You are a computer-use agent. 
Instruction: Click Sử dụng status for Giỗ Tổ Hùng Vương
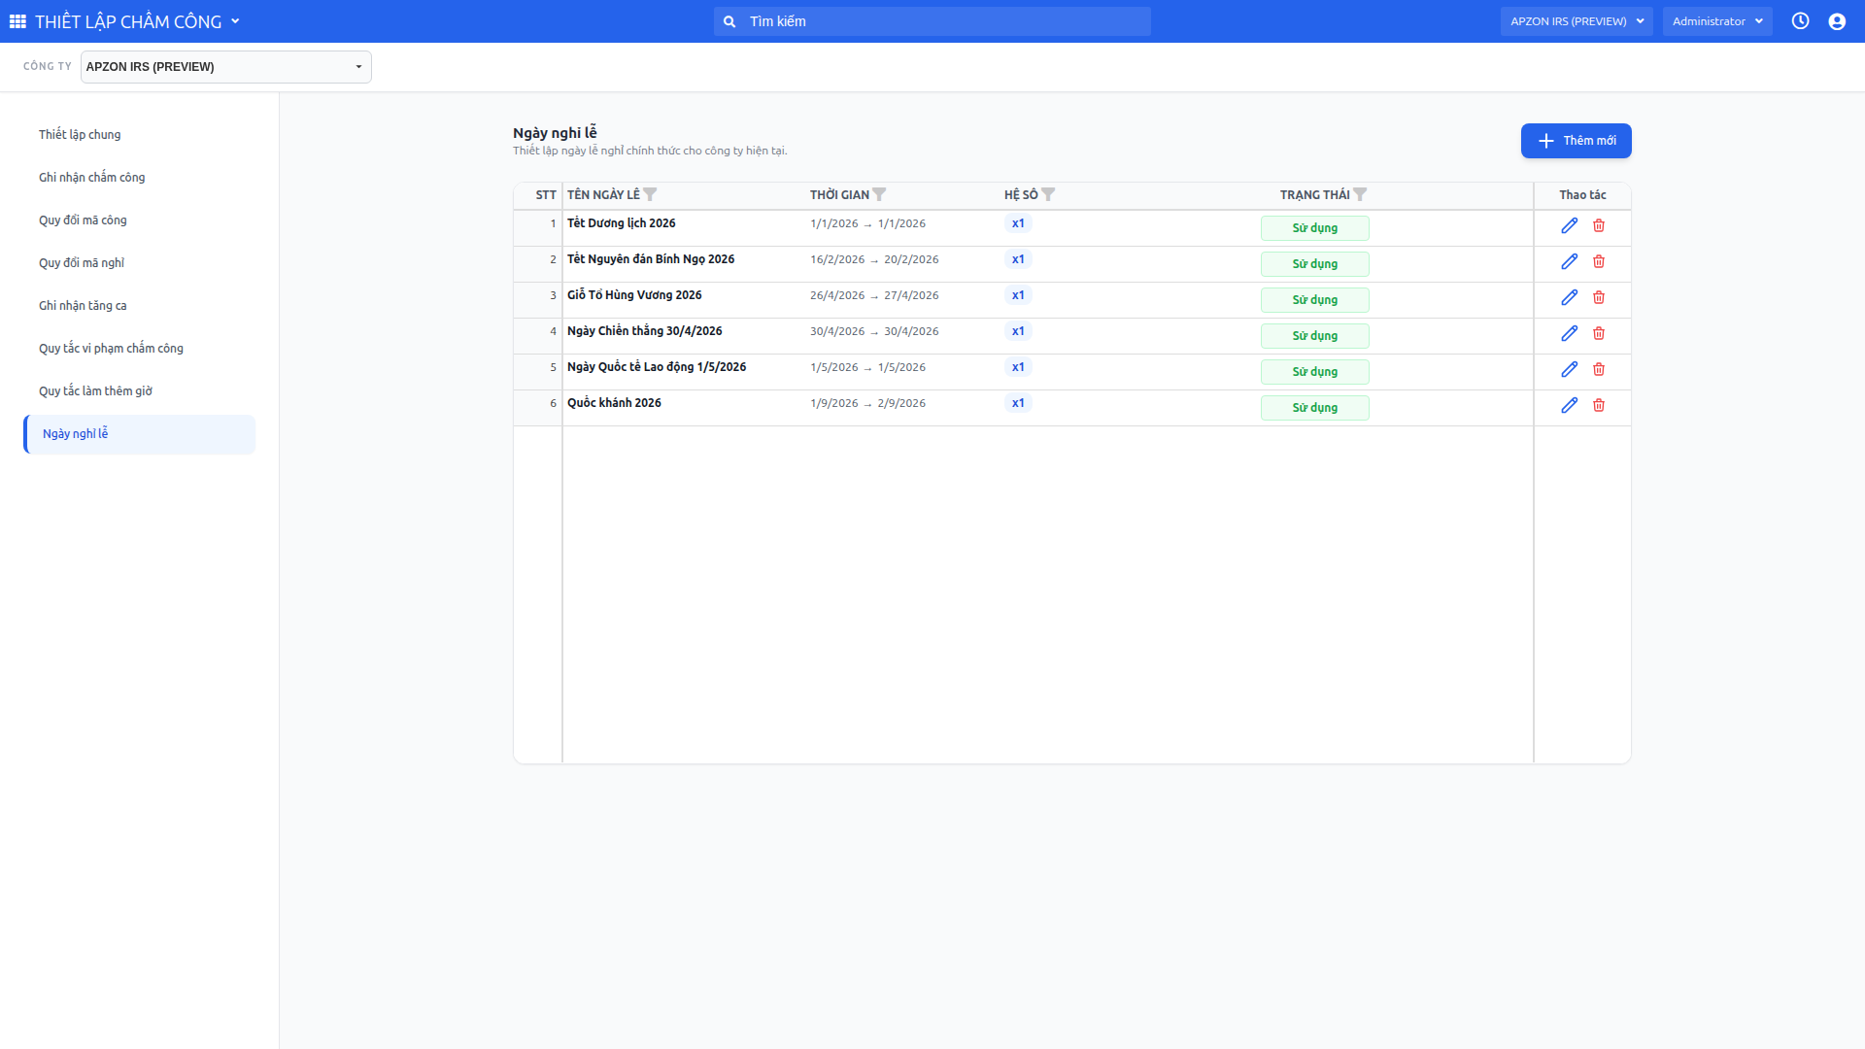1314,300
